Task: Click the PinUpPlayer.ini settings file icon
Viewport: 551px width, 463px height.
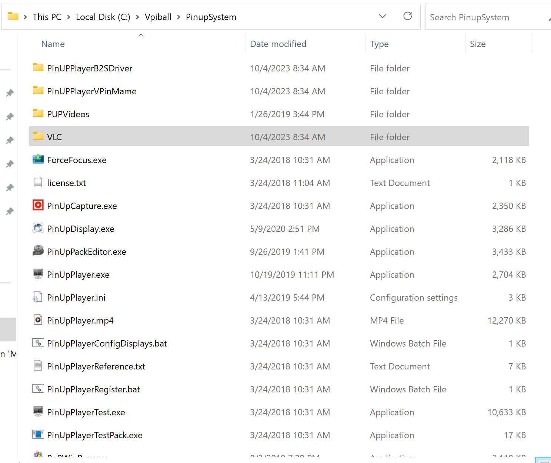Action: click(38, 297)
